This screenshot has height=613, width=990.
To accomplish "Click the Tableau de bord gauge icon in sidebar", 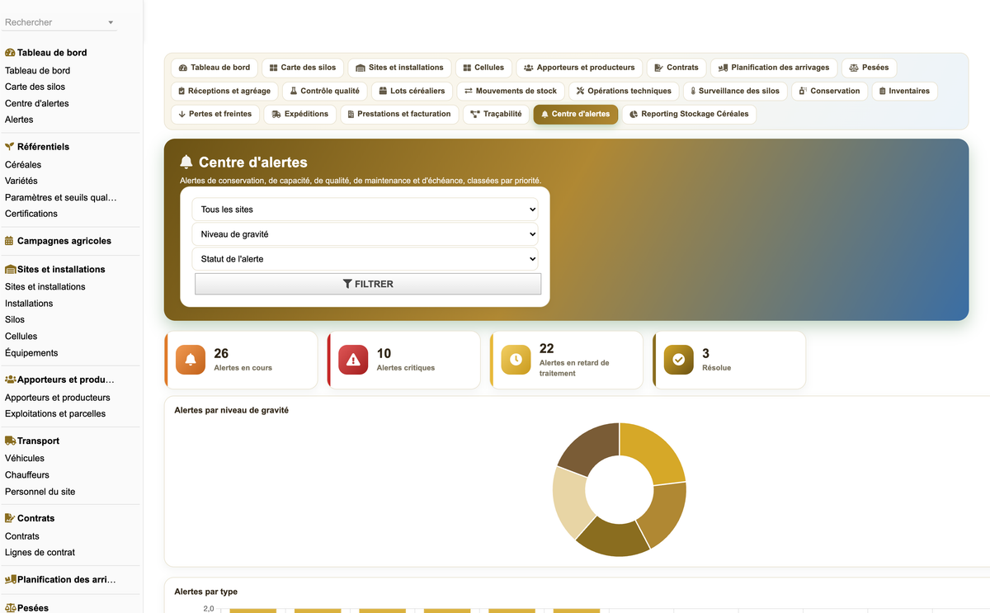I will 10,52.
